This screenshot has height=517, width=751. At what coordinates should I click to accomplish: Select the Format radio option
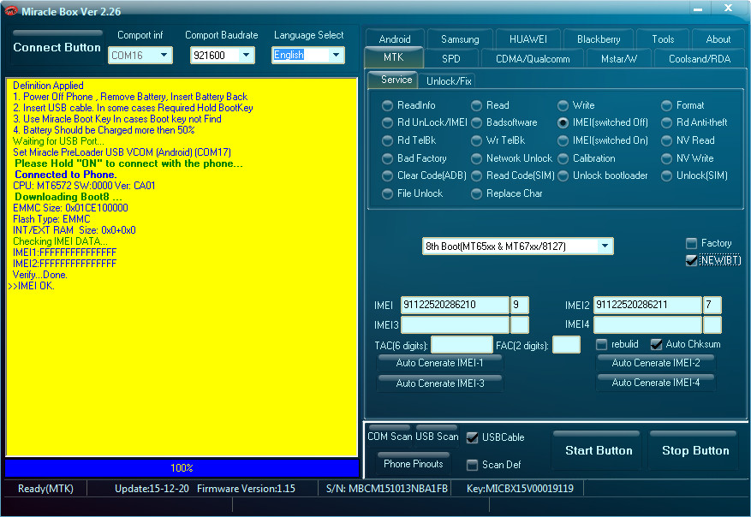[x=682, y=105]
